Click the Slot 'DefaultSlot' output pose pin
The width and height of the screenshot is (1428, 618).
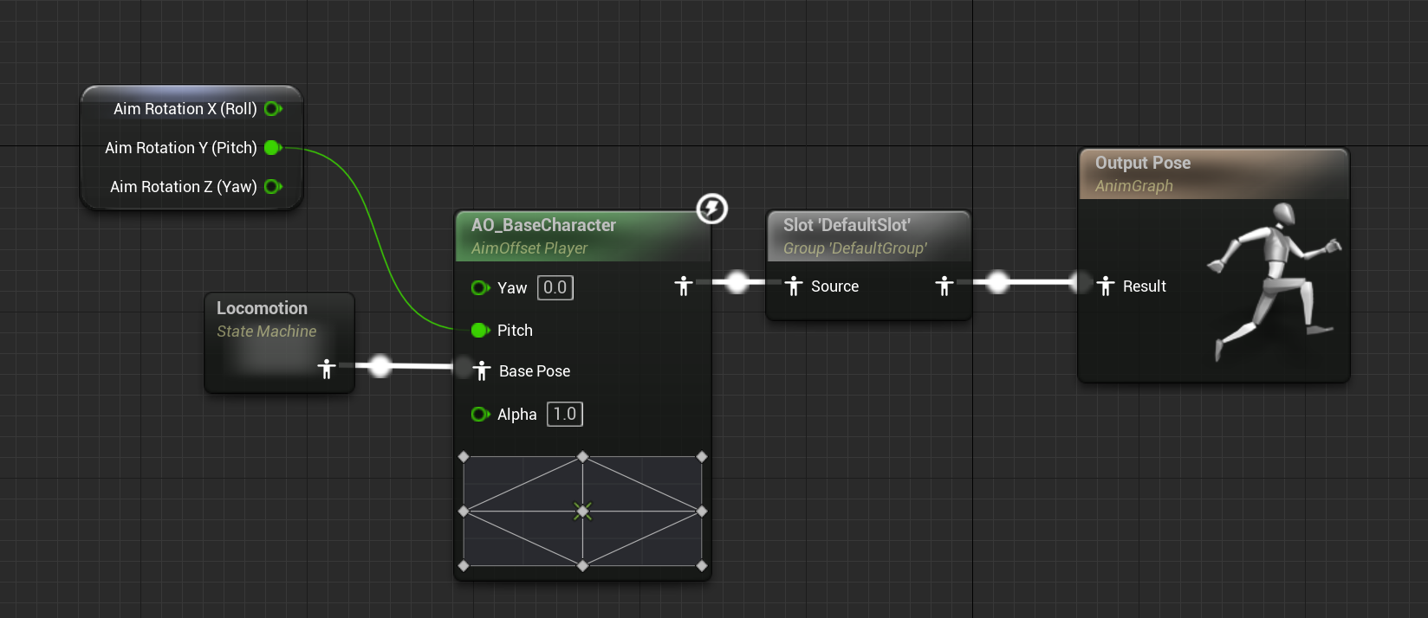click(944, 286)
